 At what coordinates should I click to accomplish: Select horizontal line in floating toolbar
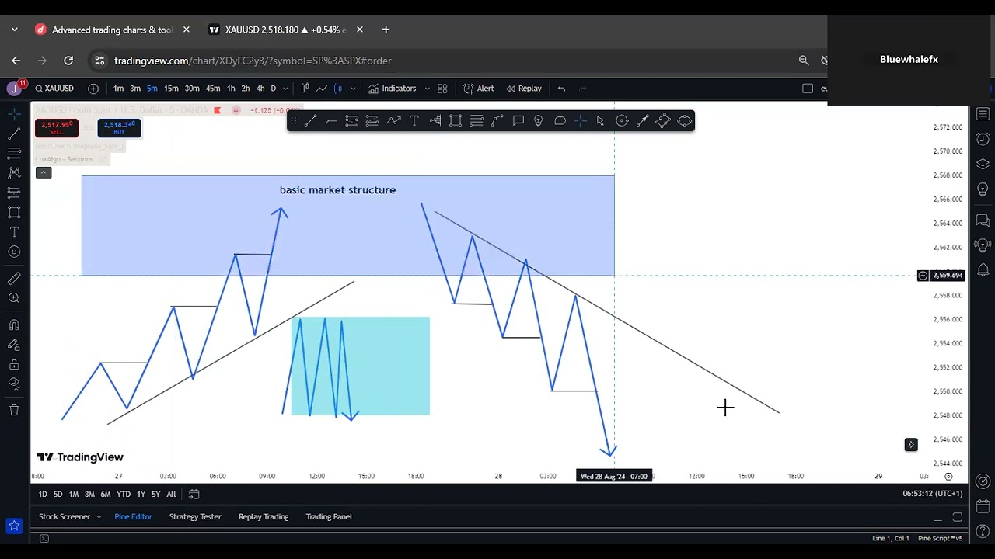click(331, 121)
